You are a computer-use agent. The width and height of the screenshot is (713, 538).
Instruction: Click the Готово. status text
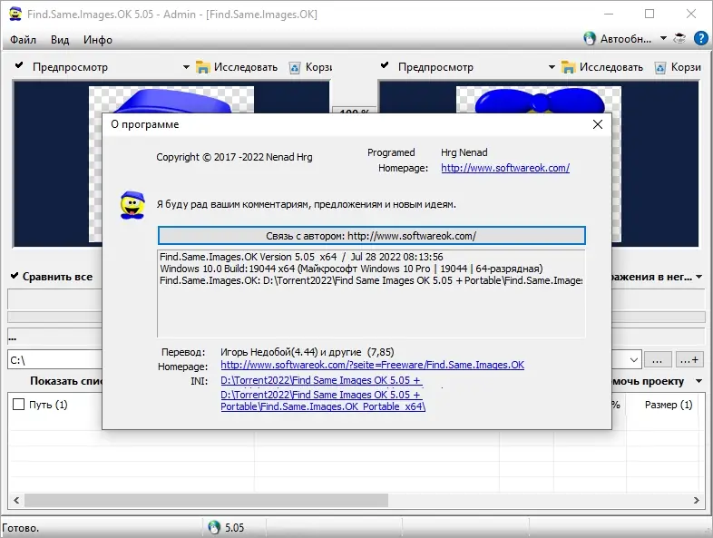(21, 528)
